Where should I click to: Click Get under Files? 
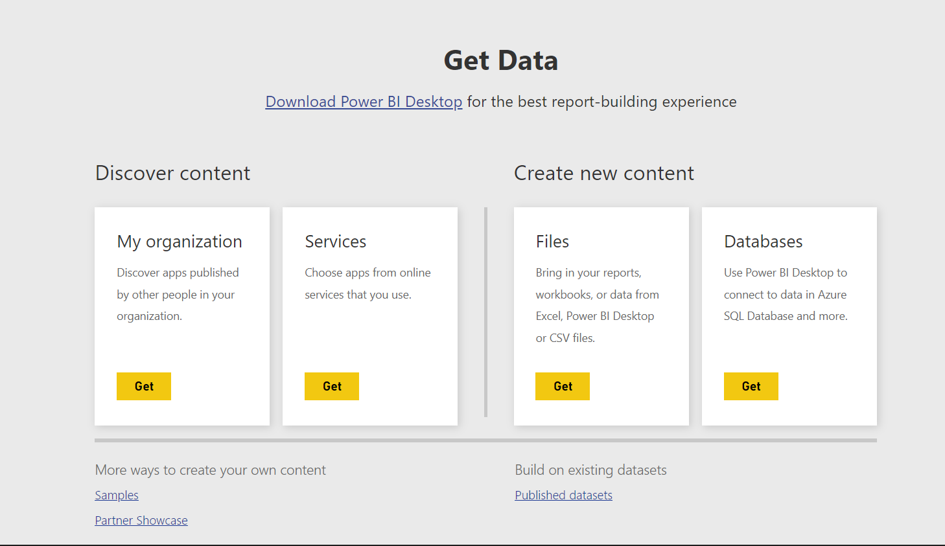click(x=563, y=386)
